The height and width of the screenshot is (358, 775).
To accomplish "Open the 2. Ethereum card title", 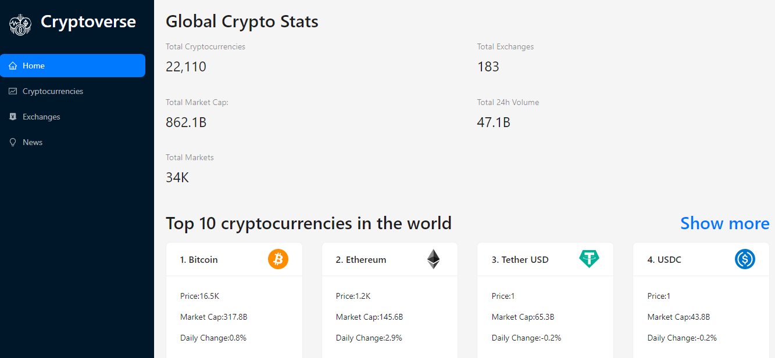I will click(361, 259).
